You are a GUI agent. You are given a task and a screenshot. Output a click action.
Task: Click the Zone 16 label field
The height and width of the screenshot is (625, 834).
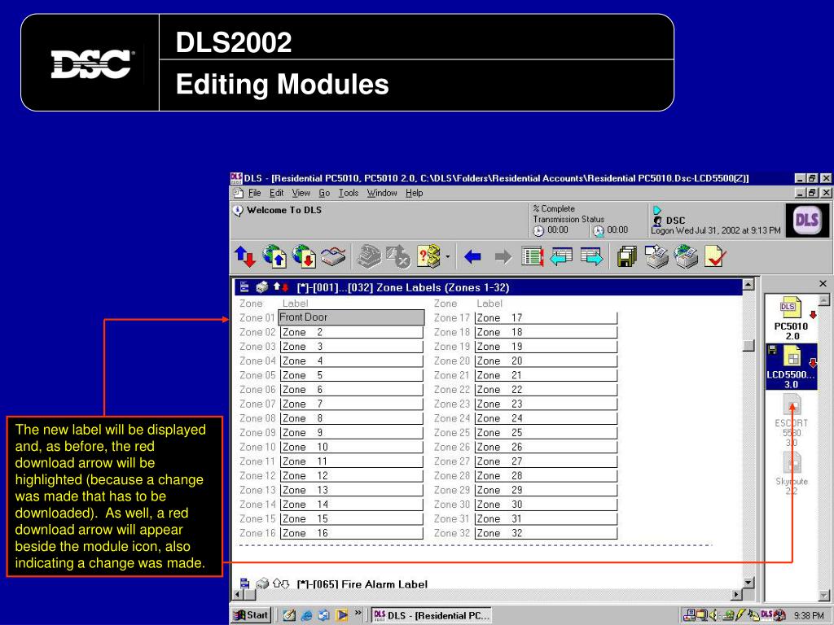pos(351,533)
